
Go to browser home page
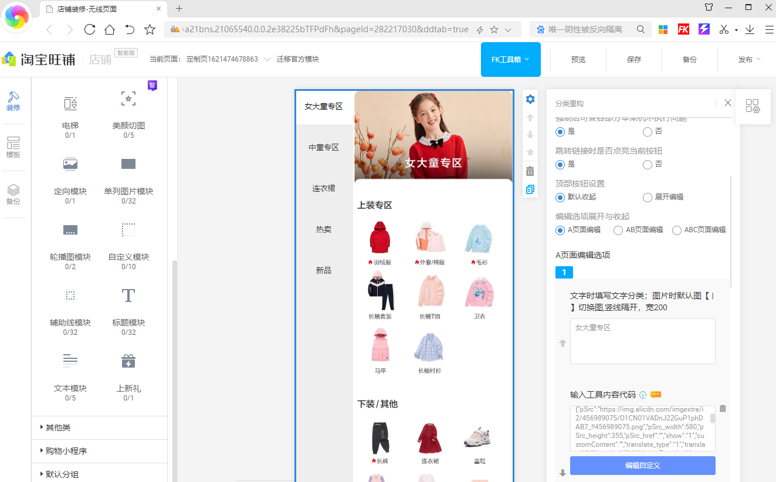pos(110,29)
